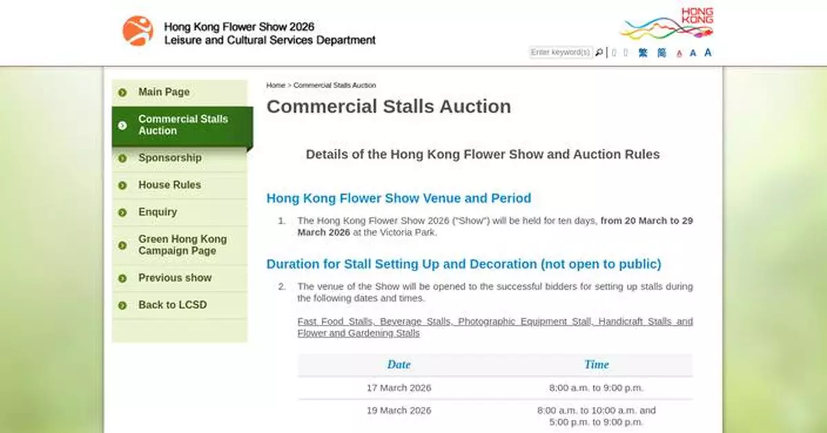827x433 pixels.
Task: Click the Commercial Stalls Auction breadcrumb entry
Action: coord(334,85)
